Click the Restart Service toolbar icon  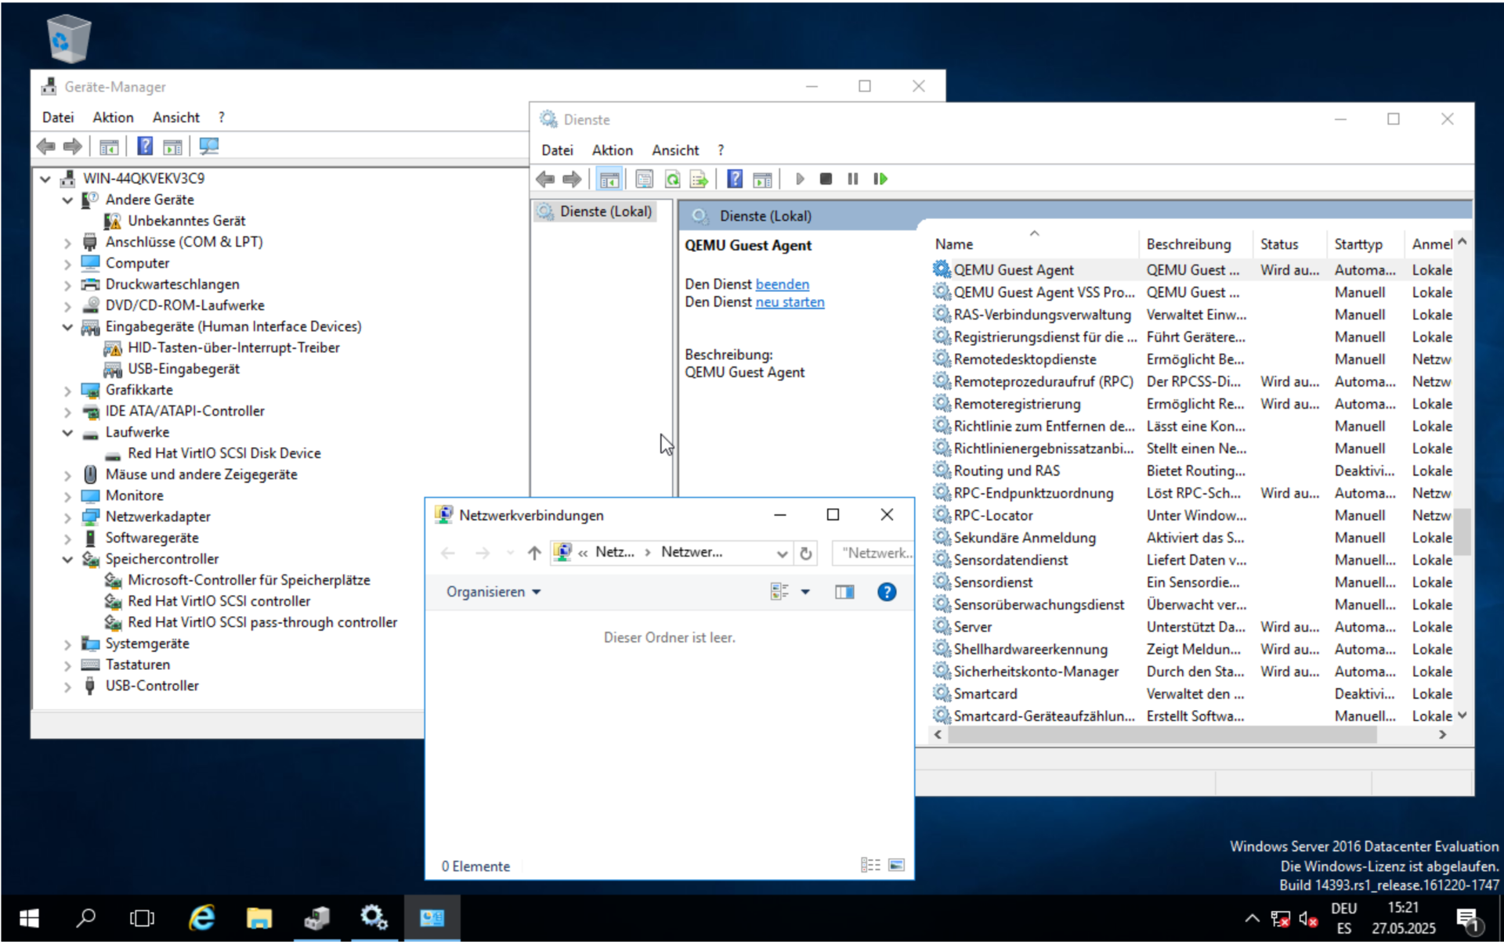tap(880, 179)
